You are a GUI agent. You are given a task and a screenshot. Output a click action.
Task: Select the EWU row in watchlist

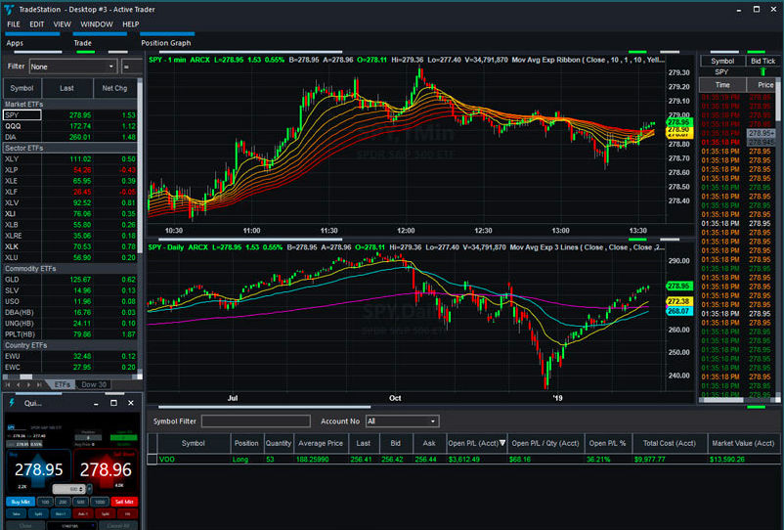(x=70, y=356)
